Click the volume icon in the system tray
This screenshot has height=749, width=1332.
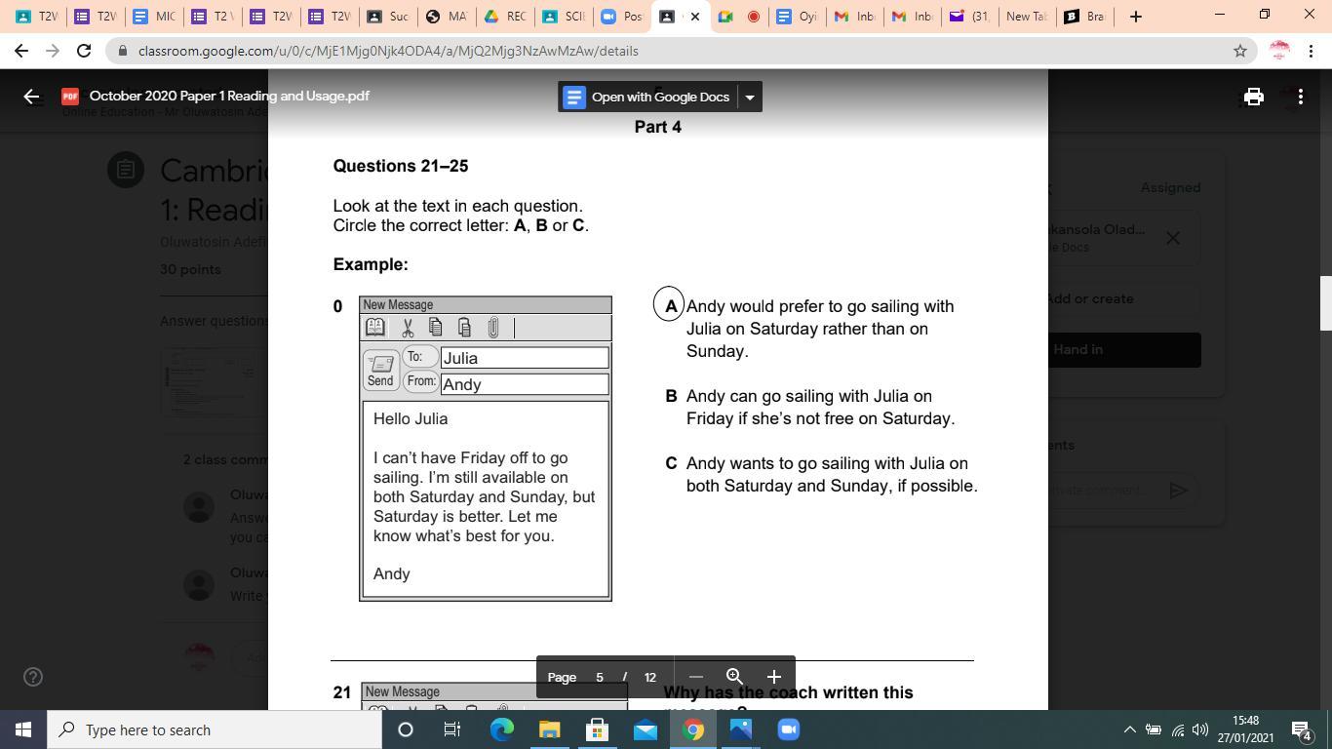click(1200, 729)
